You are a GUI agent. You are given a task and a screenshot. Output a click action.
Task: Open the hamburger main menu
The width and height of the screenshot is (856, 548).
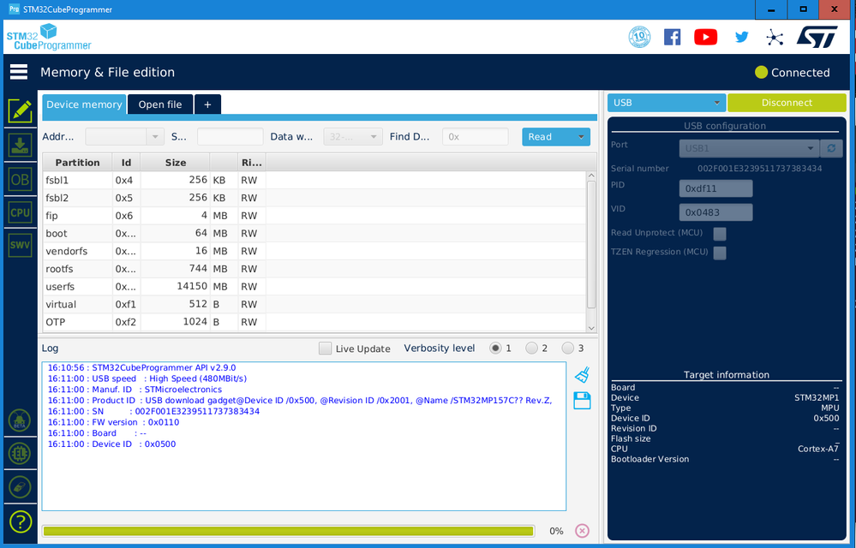pos(19,72)
